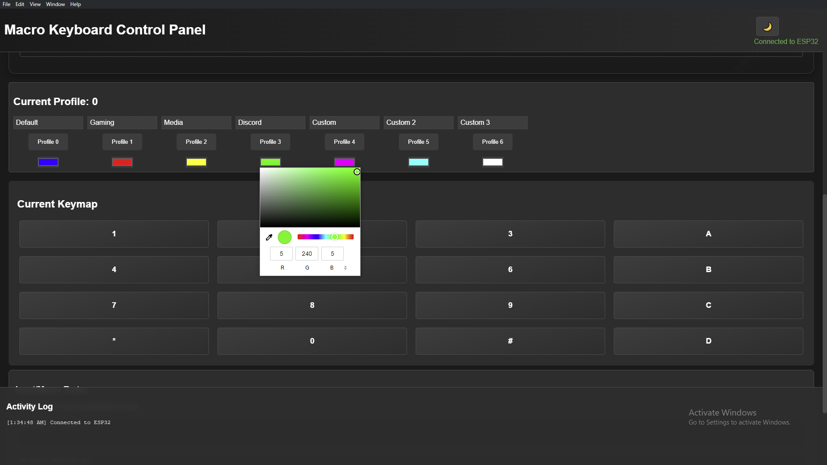Select the blue swatch under Profile 0
Screen dimensions: 827x465
pyautogui.click(x=48, y=162)
